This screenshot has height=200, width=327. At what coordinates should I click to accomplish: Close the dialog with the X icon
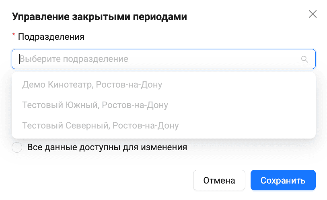click(x=313, y=14)
